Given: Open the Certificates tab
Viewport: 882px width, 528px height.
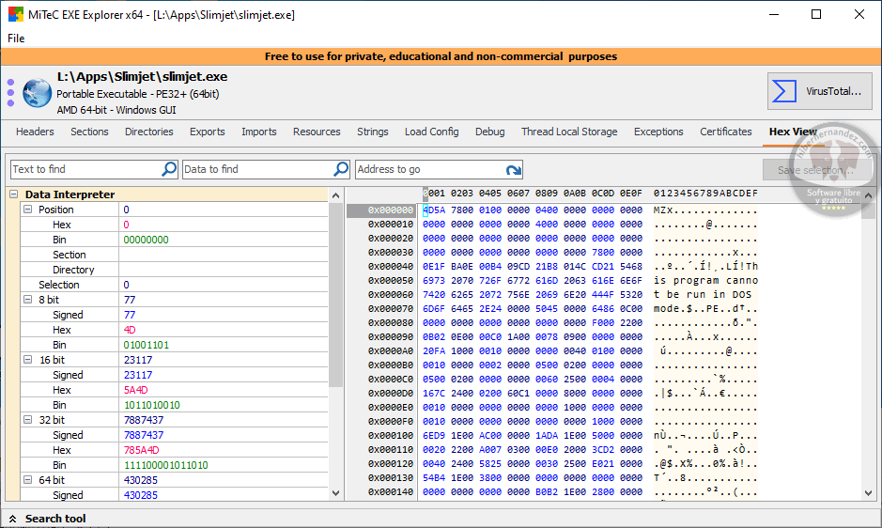Looking at the screenshot, I should coord(726,132).
